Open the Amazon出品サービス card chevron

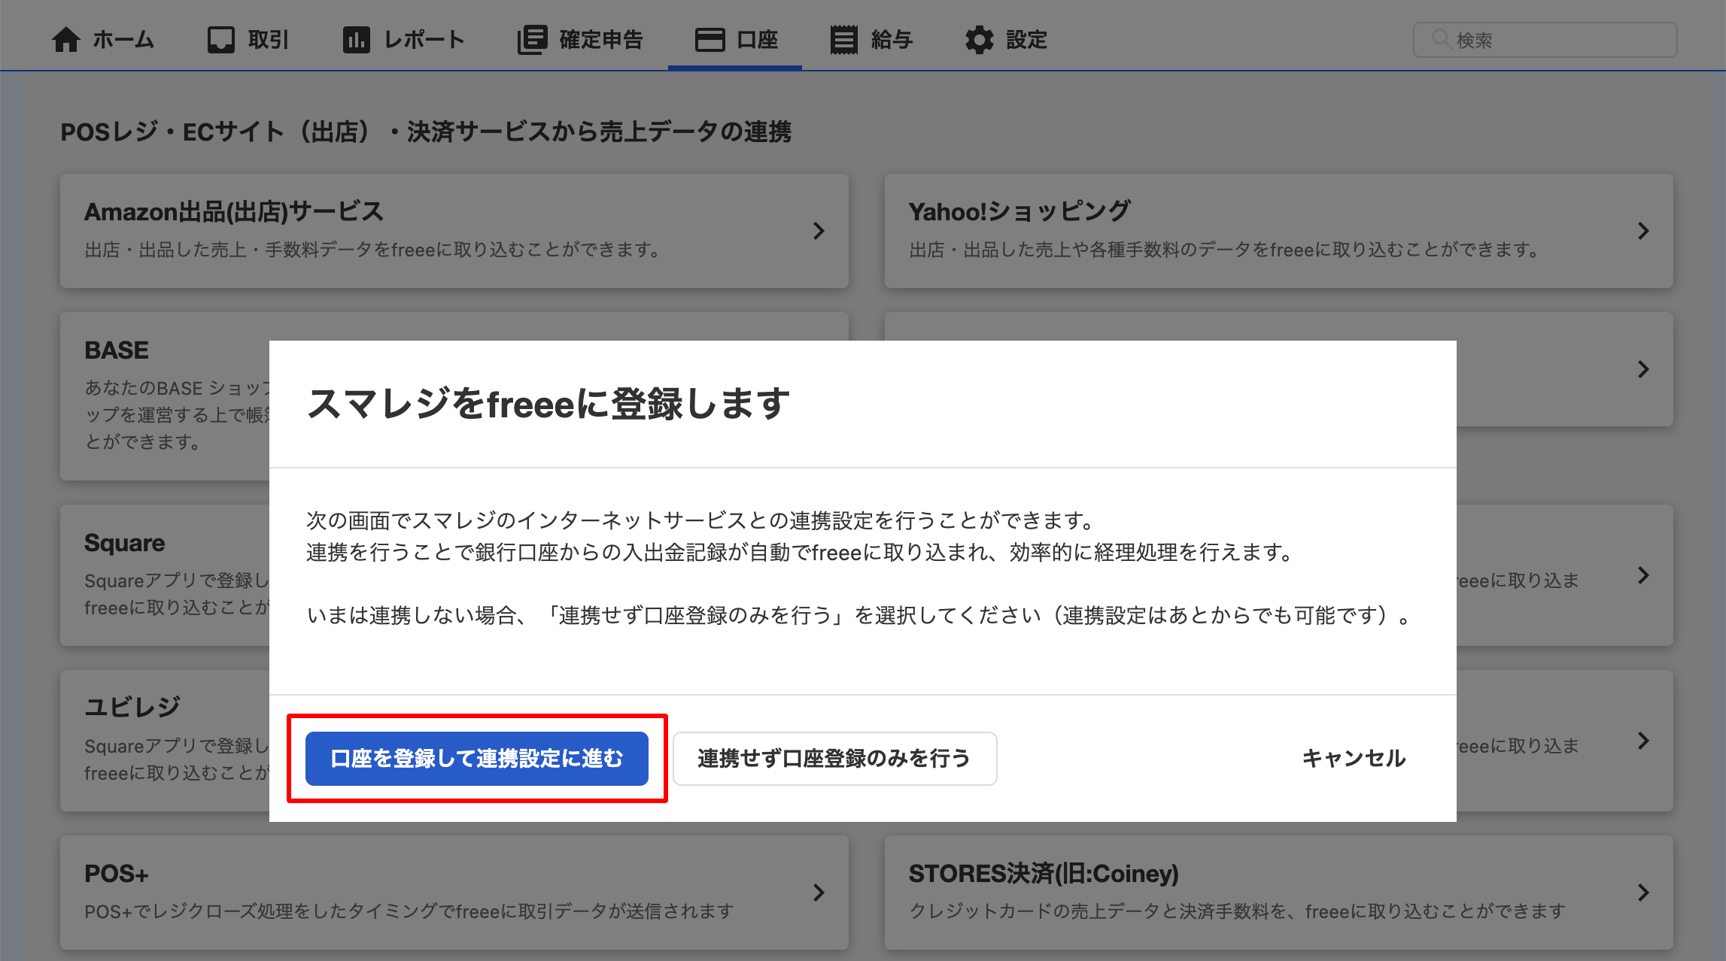819,231
